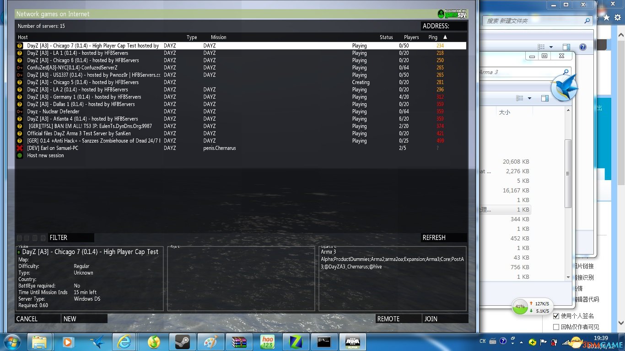This screenshot has height=351, width=625.
Task: Toggle the 使用个人签名 checkbox
Action: 556,316
